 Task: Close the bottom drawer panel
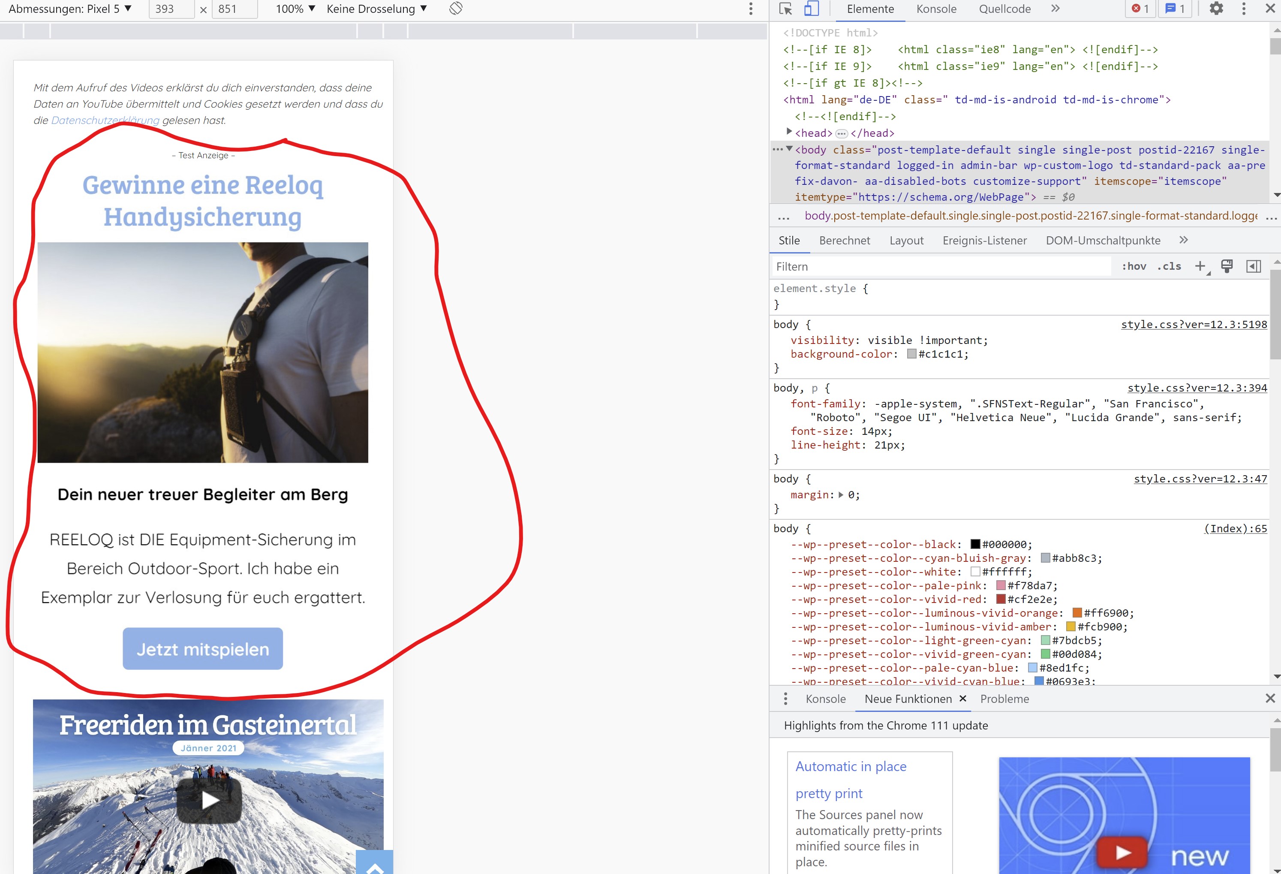(x=1270, y=698)
